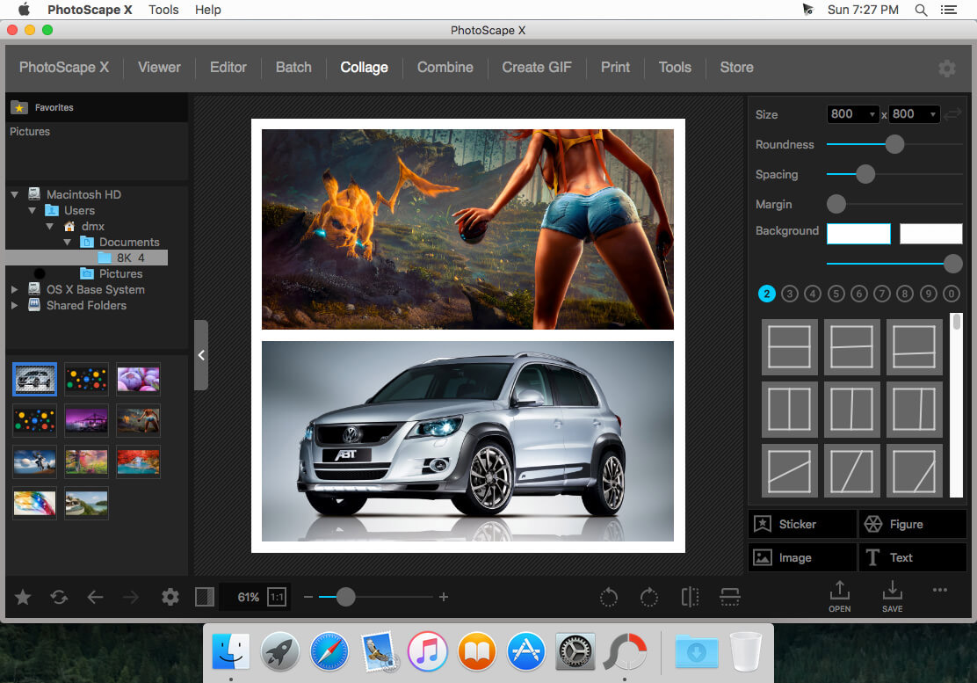Insert an Image overlay
Screen dimensions: 977x683
(800, 556)
